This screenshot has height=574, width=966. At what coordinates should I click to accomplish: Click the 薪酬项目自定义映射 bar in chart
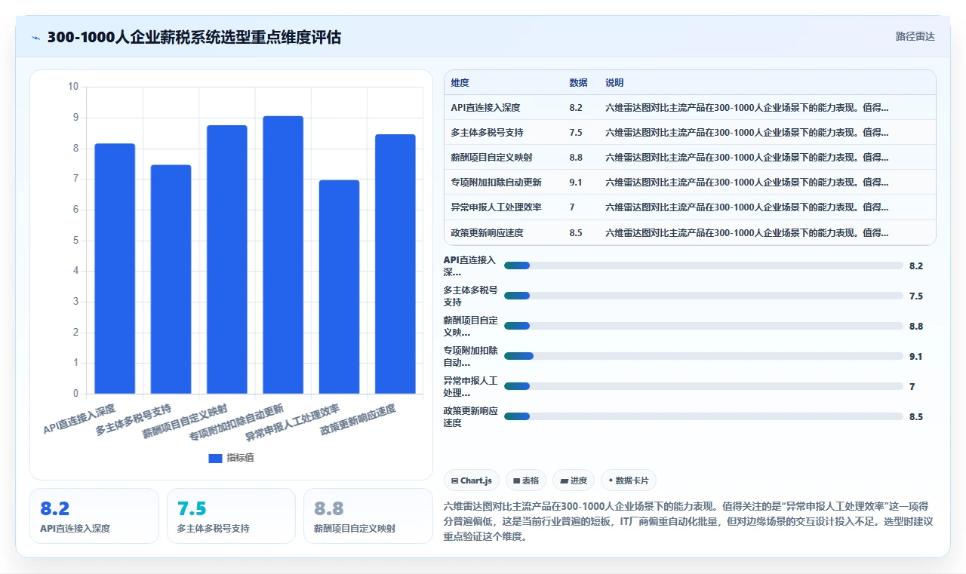[x=227, y=259]
